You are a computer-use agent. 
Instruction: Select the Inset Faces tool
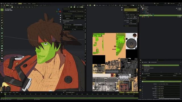[x=2, y=36]
